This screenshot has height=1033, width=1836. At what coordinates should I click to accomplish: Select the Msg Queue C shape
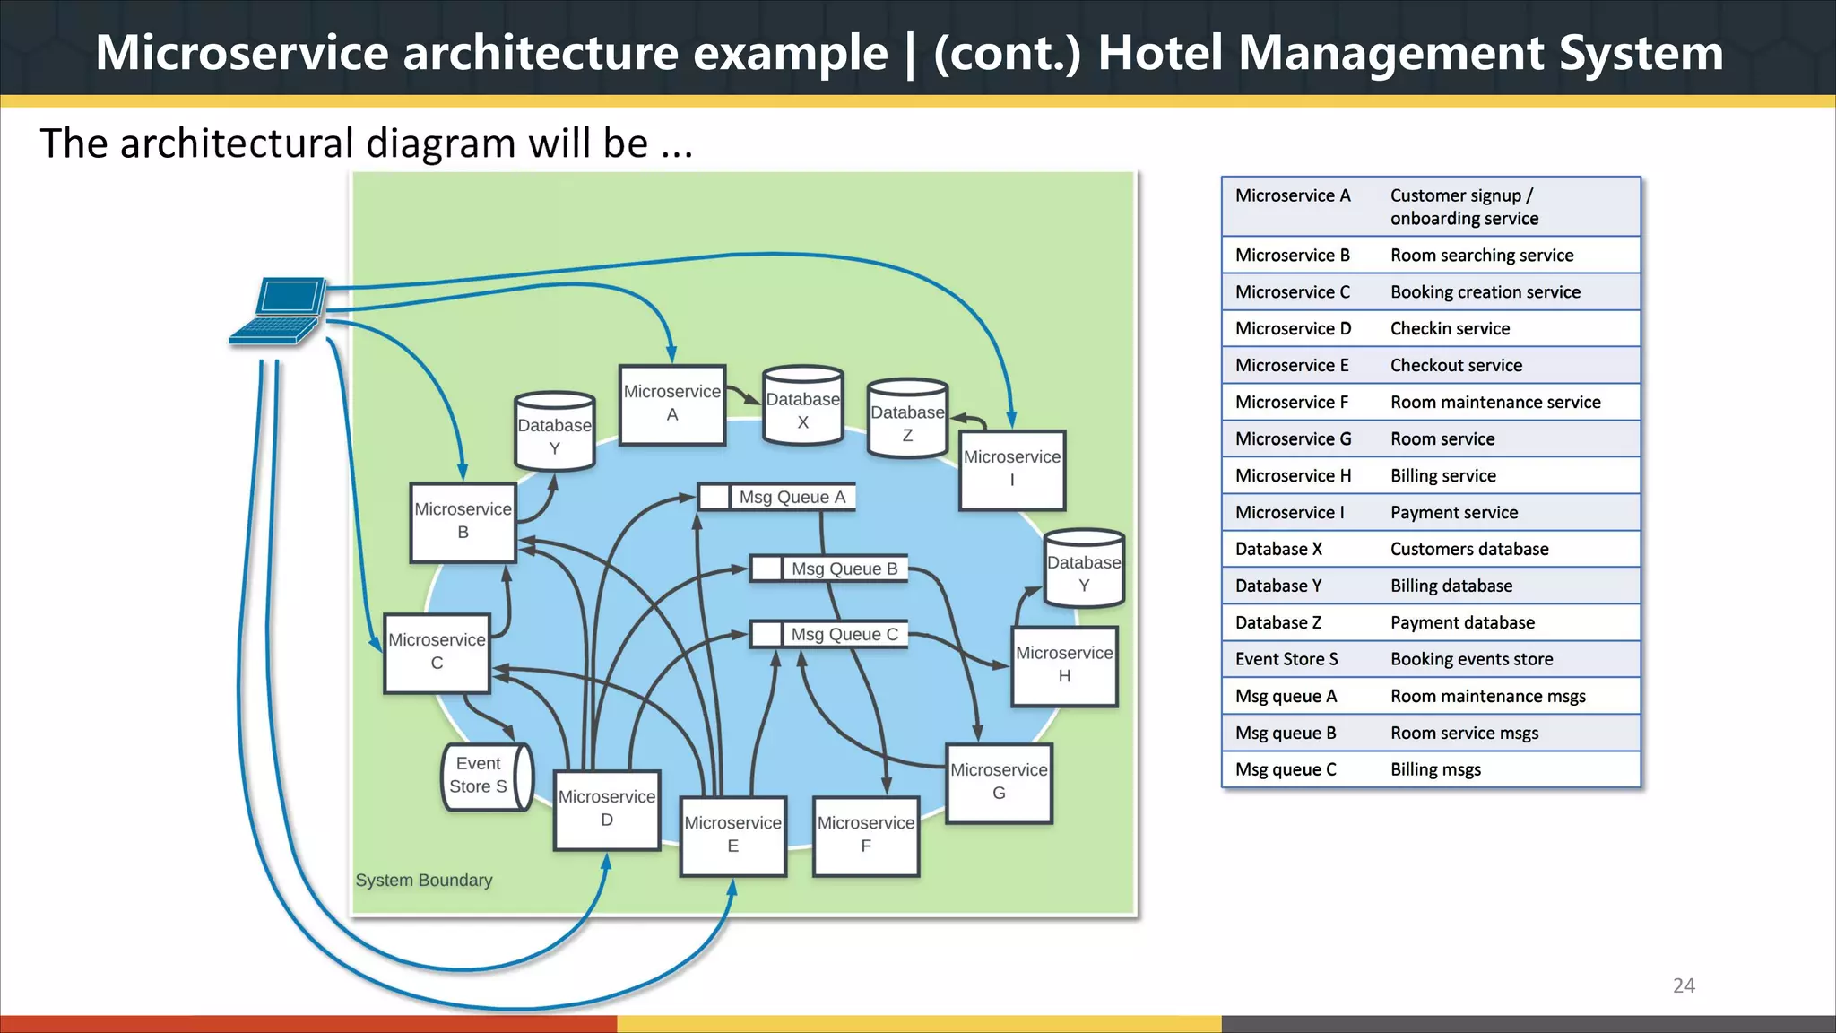tap(828, 634)
